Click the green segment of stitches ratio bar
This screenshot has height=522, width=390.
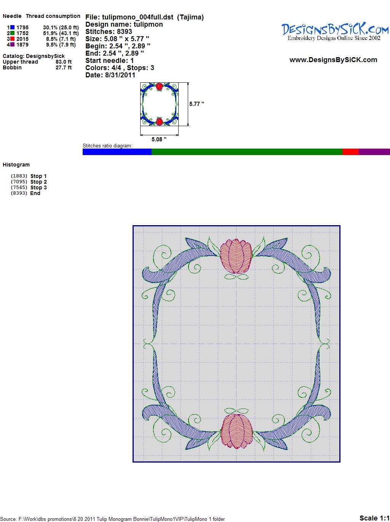(247, 152)
